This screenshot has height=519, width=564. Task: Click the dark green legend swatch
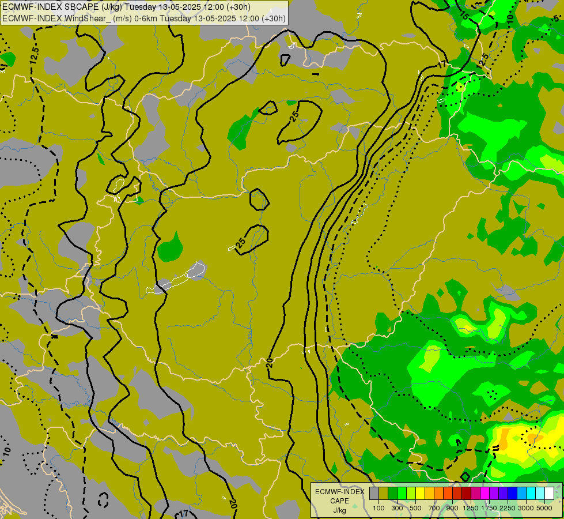[x=392, y=494]
